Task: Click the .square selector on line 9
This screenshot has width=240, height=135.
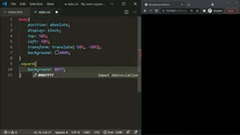Action: click(x=28, y=64)
